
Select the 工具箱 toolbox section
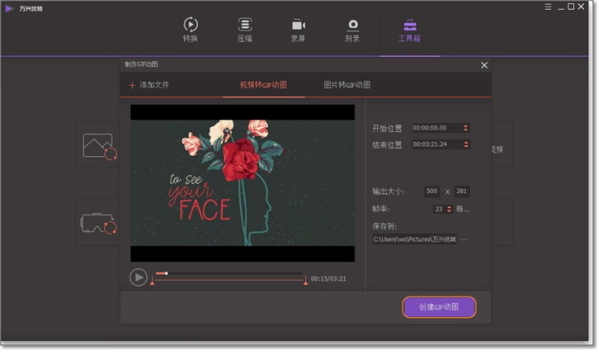[x=409, y=31]
